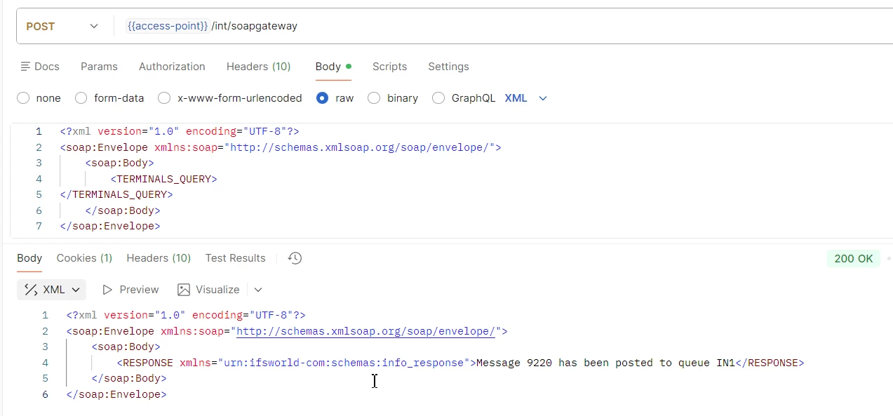The width and height of the screenshot is (893, 416).
Task: Open the Scripts tab
Action: coord(389,67)
